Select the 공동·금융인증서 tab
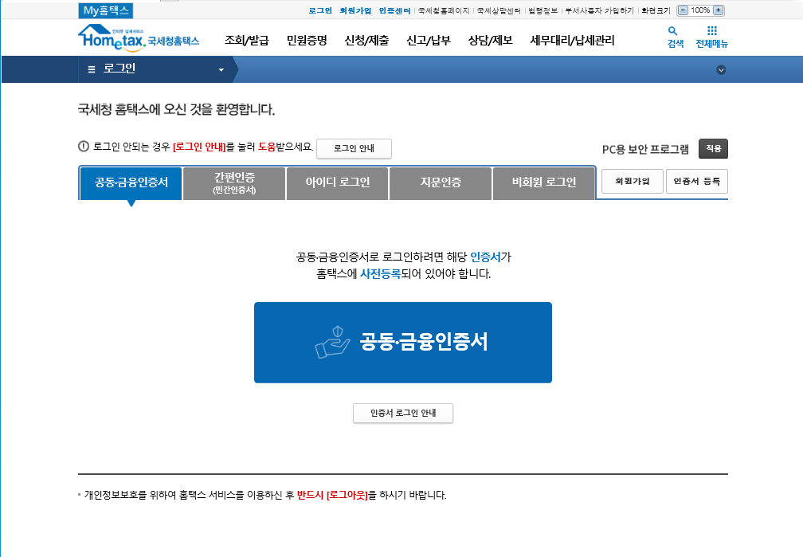 (131, 182)
